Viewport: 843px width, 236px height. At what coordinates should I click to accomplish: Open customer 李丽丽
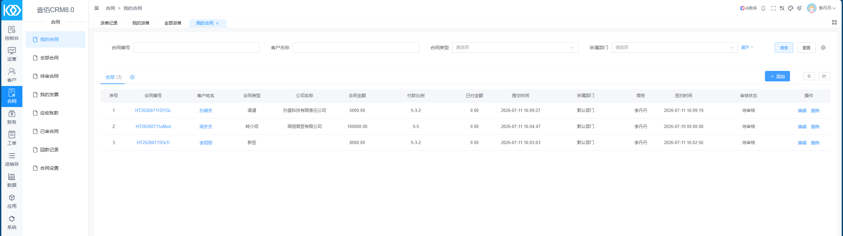(206, 143)
